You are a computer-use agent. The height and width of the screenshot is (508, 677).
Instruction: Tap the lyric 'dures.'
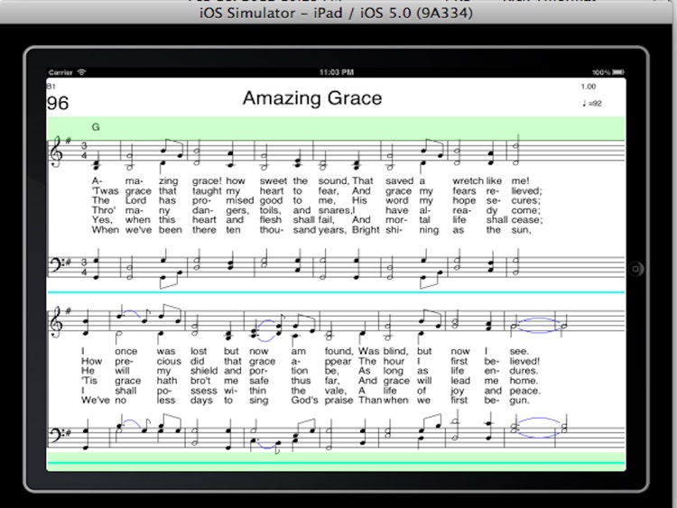[524, 371]
